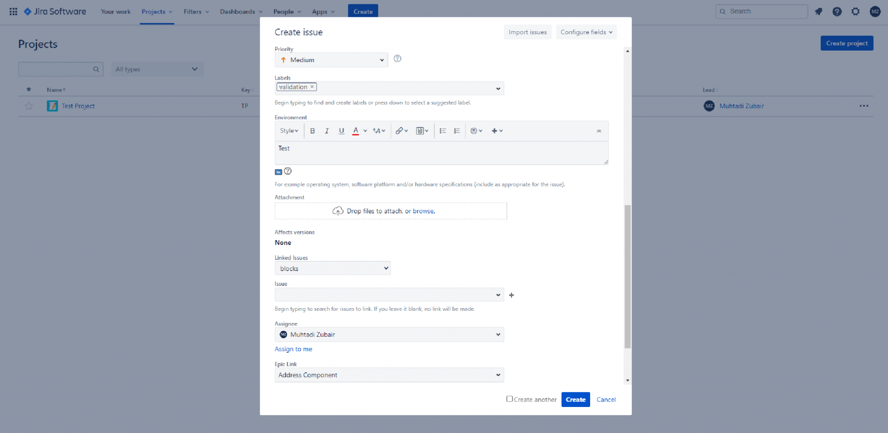Insert a bullet list in Environment field
The image size is (888, 433).
(442, 130)
